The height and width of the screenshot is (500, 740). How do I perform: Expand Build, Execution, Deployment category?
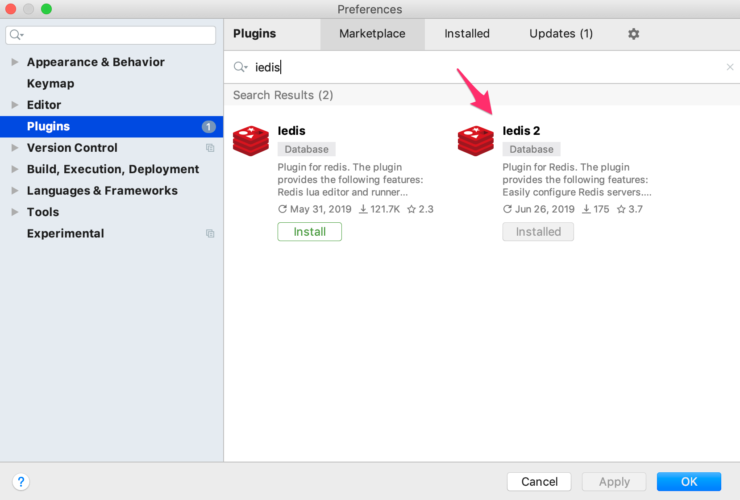click(x=15, y=169)
